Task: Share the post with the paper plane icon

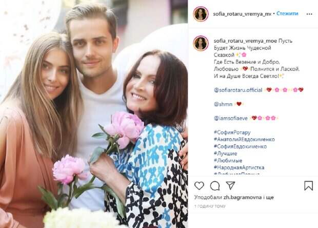Action: point(230,185)
